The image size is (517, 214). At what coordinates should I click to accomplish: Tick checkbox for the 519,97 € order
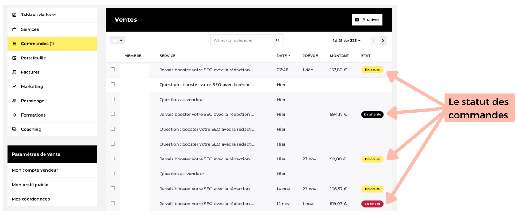113,203
